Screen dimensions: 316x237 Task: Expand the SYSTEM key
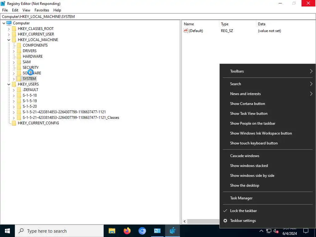(14, 79)
